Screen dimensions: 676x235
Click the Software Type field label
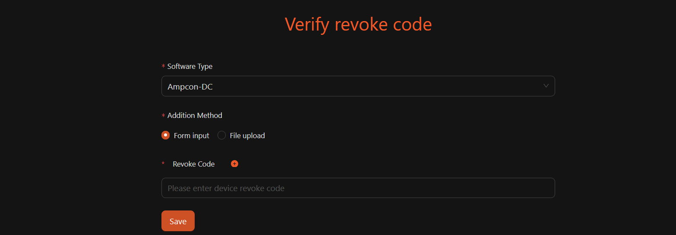[190, 66]
